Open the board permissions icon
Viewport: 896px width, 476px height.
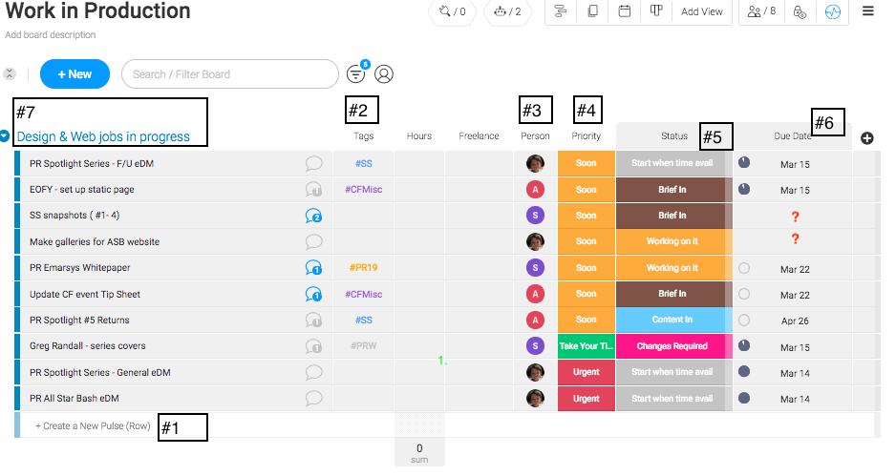click(800, 12)
